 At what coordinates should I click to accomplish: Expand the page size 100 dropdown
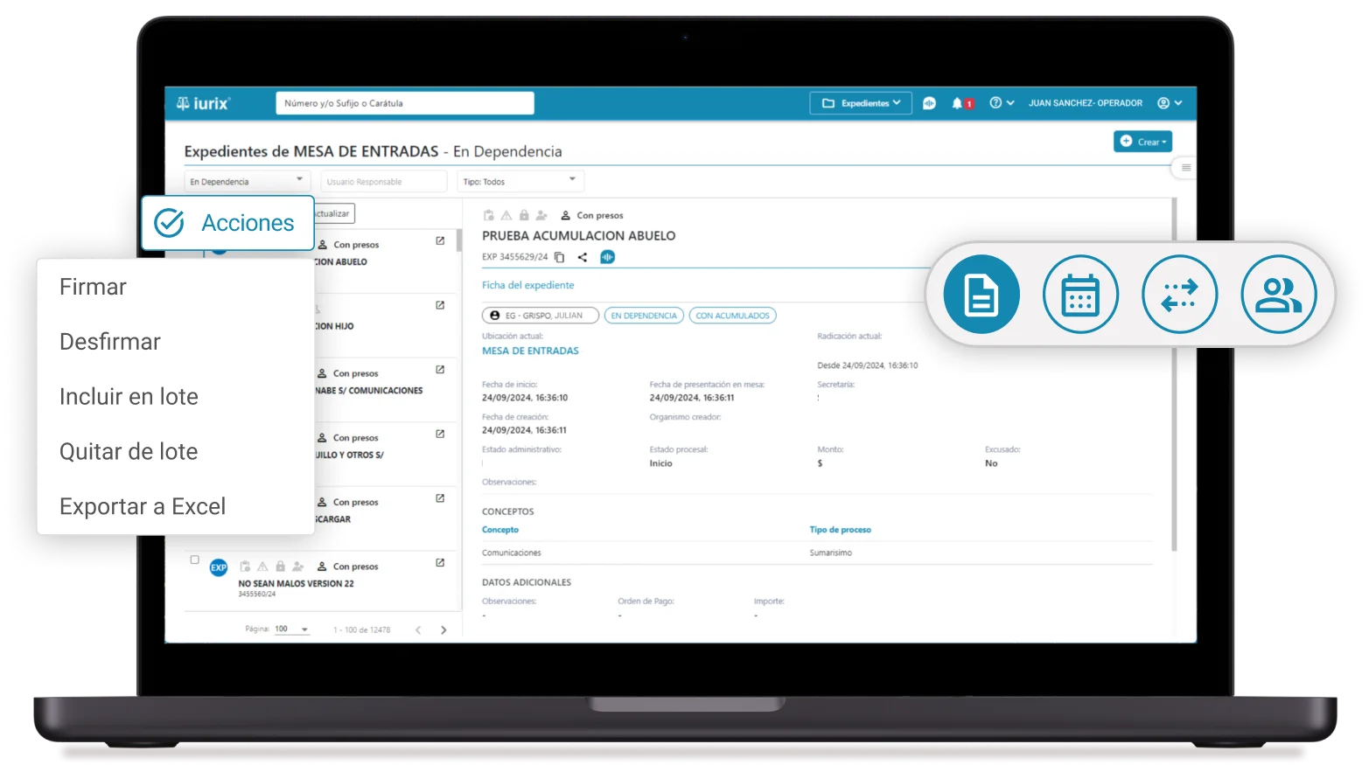pyautogui.click(x=304, y=629)
